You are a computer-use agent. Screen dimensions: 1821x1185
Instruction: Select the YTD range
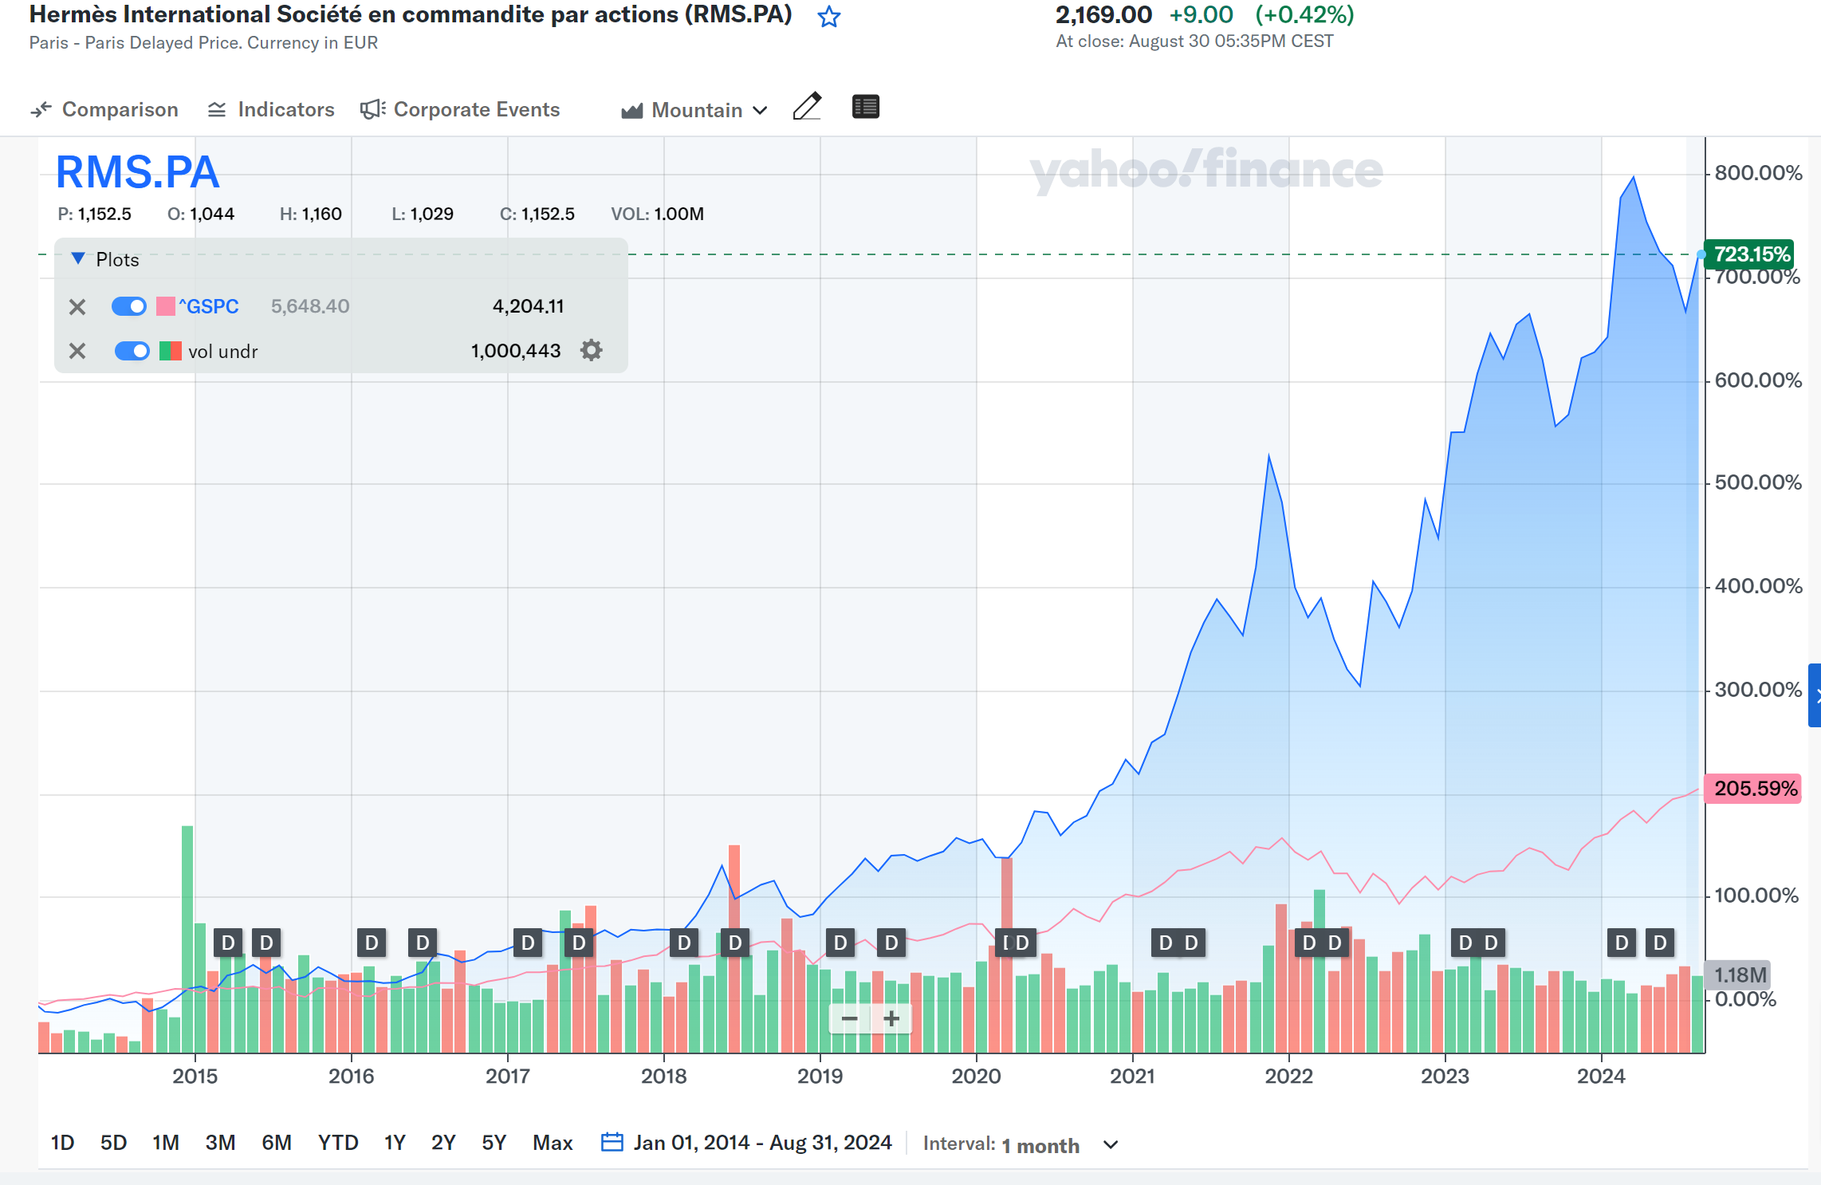tap(338, 1143)
